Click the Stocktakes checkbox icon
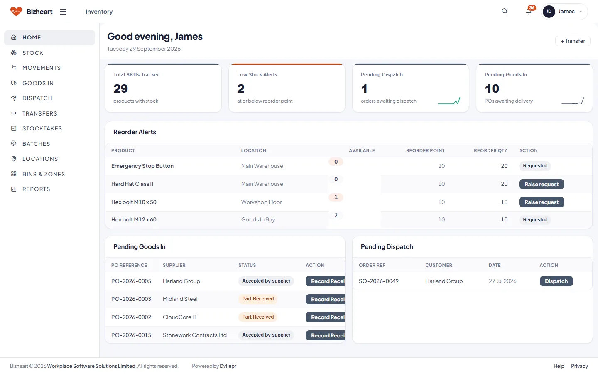 coord(14,128)
